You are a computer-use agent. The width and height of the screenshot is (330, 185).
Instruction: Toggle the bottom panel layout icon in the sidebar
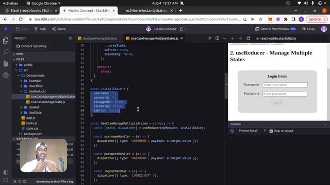point(6,180)
